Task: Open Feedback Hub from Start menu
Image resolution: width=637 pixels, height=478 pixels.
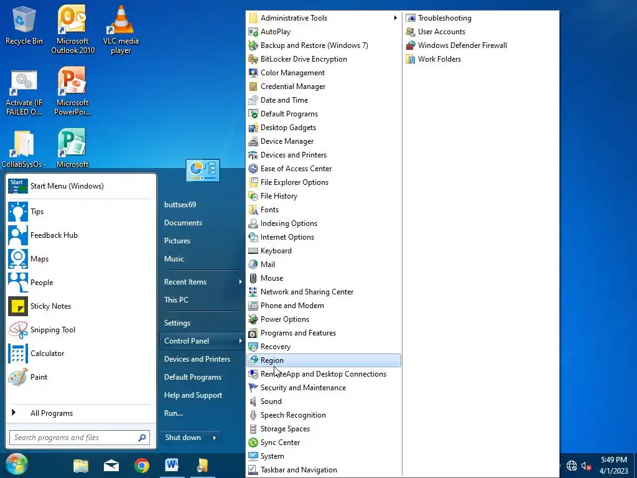Action: click(x=80, y=235)
